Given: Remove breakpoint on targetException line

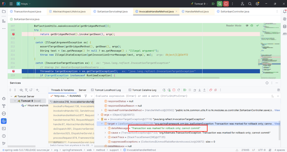Looking at the screenshot, I should (x=13, y=71).
